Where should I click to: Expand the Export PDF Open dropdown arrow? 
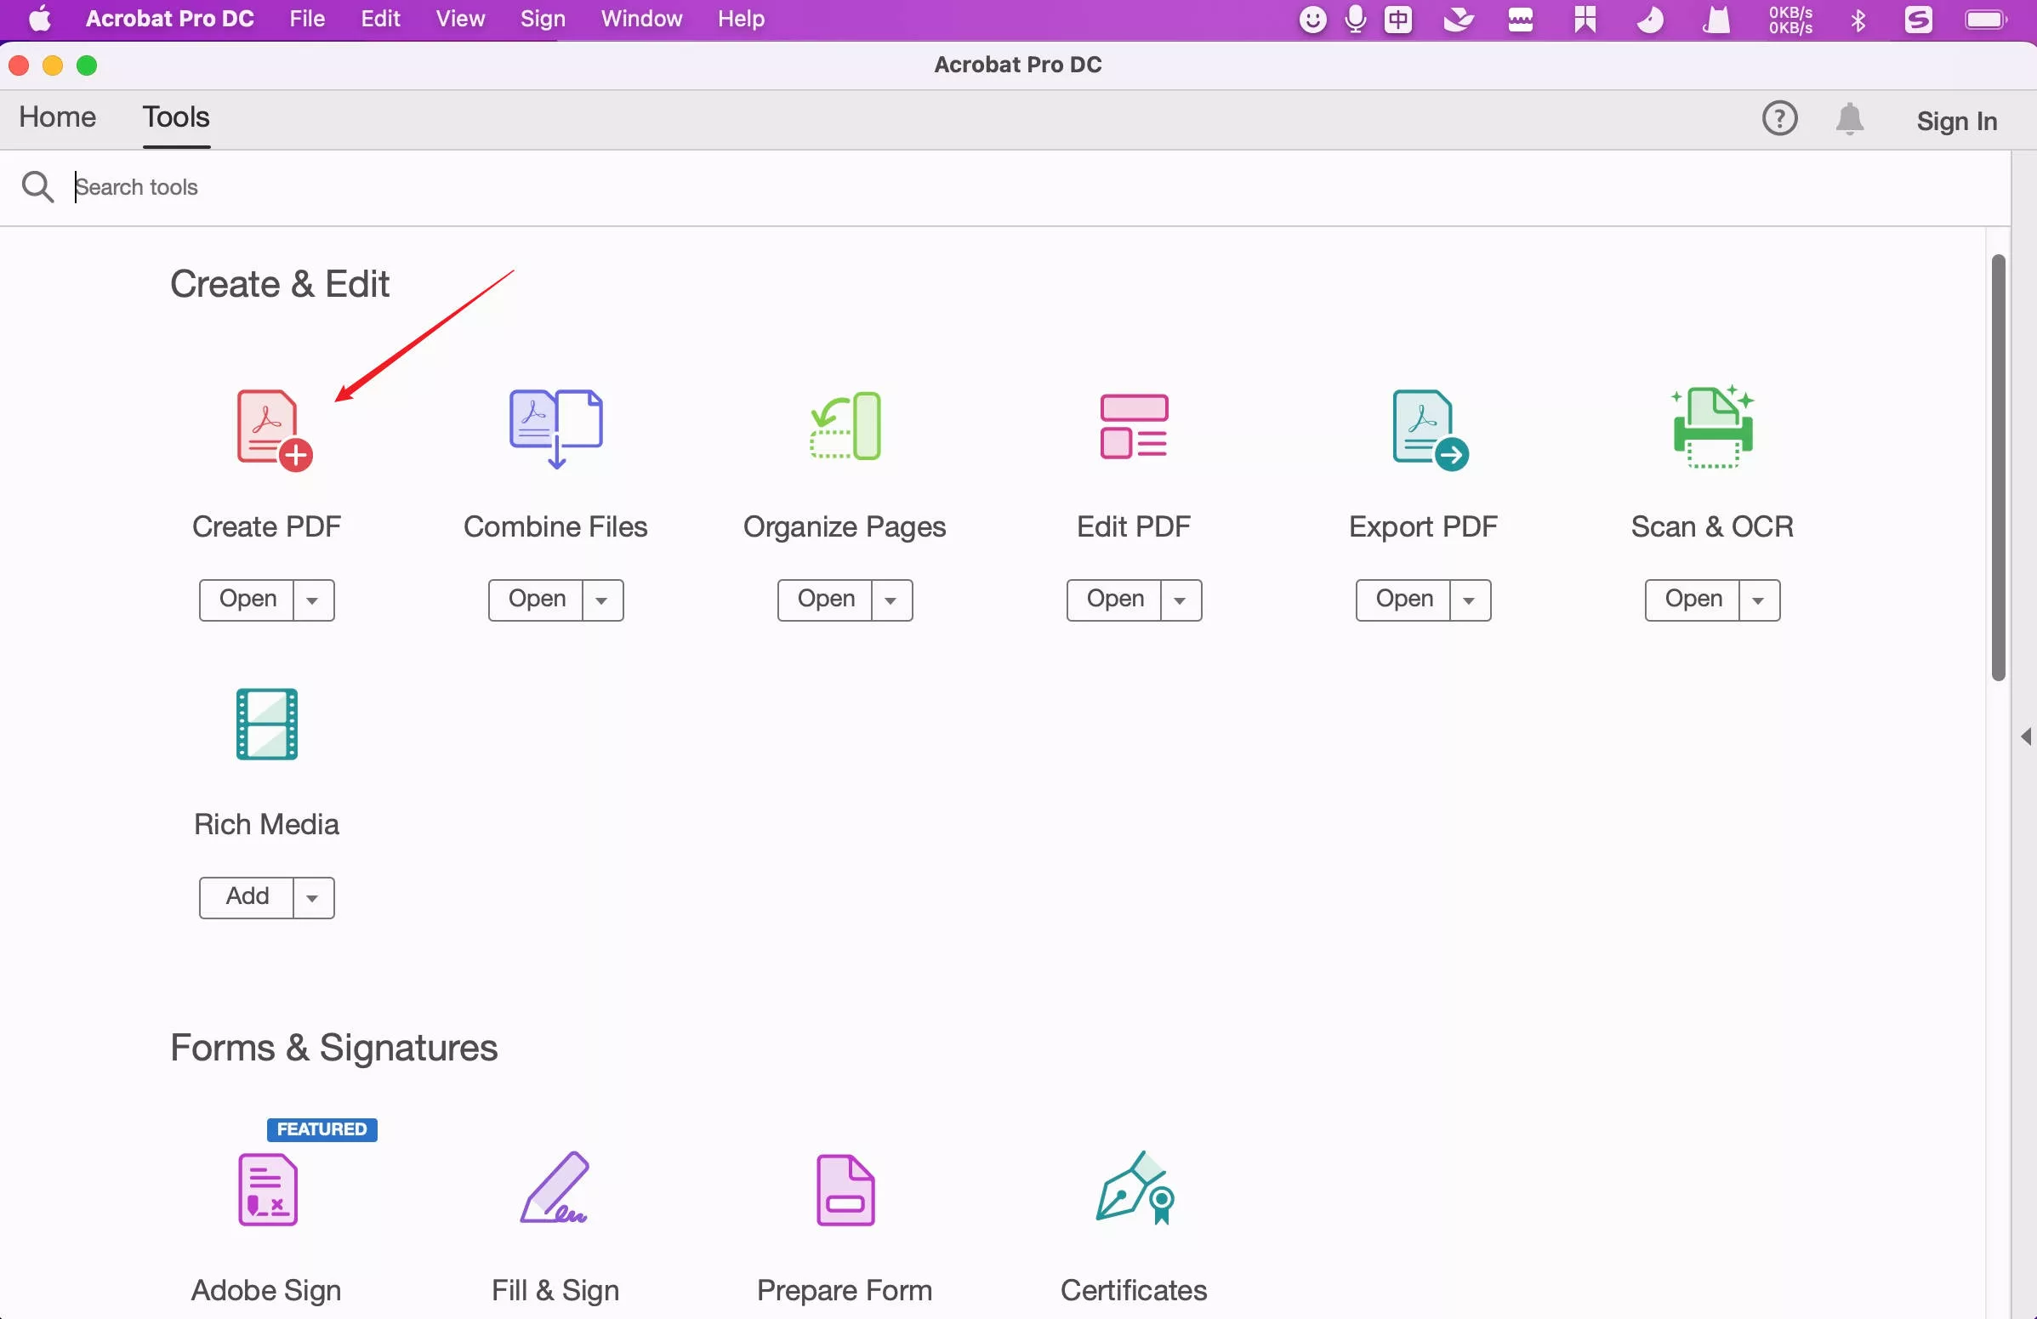click(x=1471, y=600)
